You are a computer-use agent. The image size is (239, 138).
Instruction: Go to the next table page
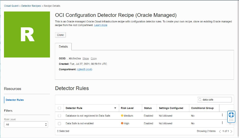[x=231, y=131]
